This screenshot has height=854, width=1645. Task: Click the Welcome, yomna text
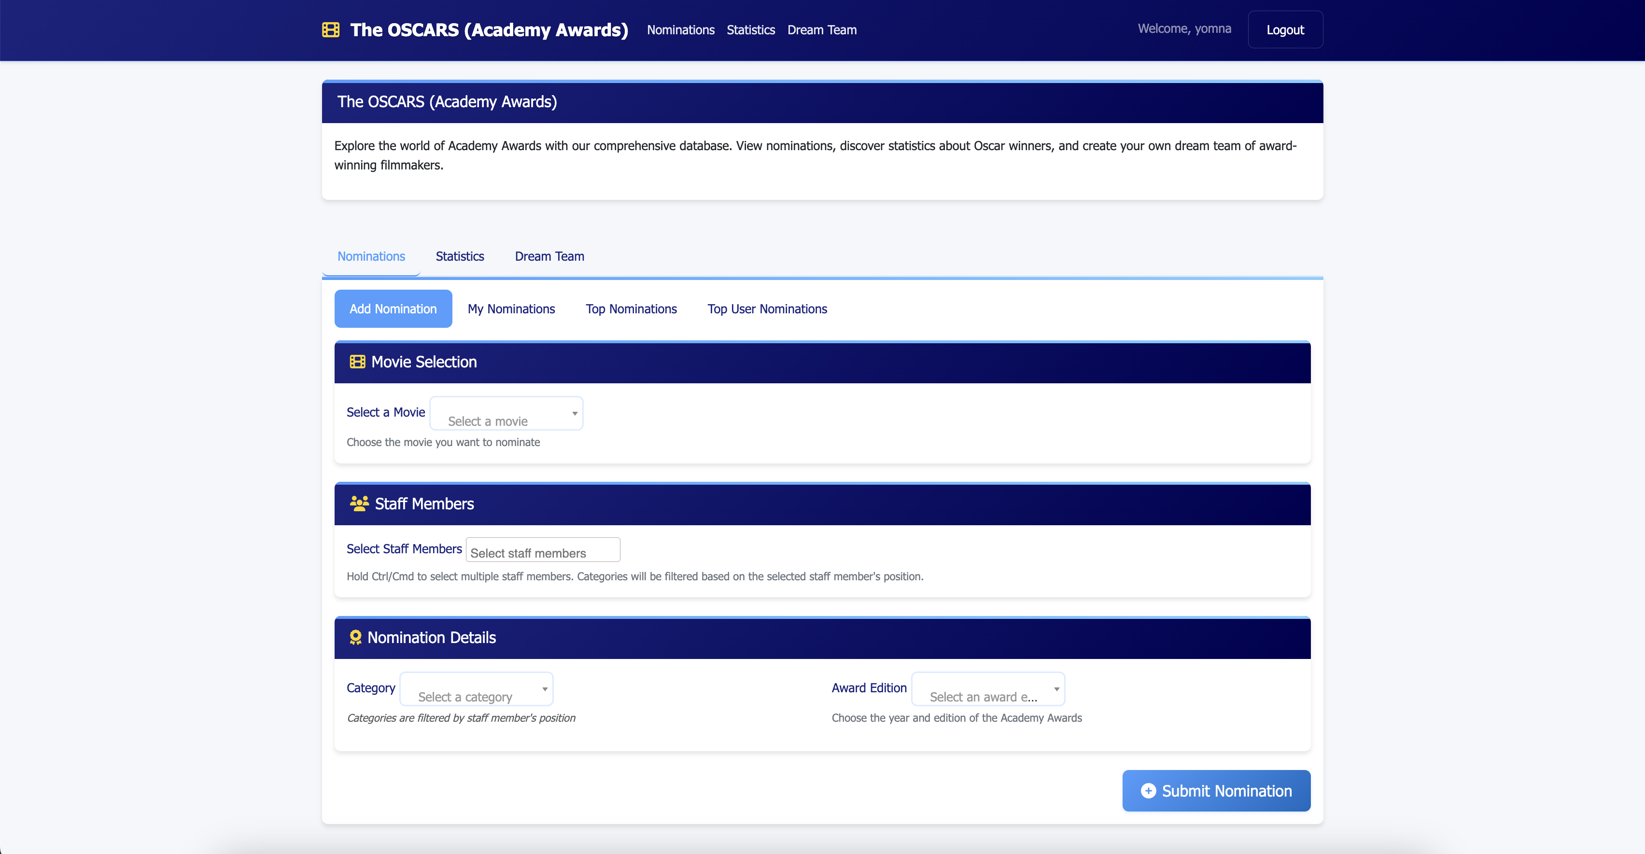coord(1184,28)
